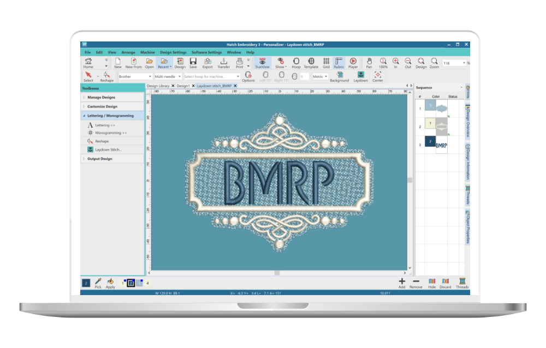Open the Design Settings menu
Viewport: 546px width, 348px height.
pyautogui.click(x=173, y=52)
